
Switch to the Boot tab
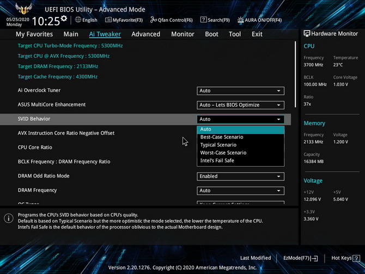point(211,34)
